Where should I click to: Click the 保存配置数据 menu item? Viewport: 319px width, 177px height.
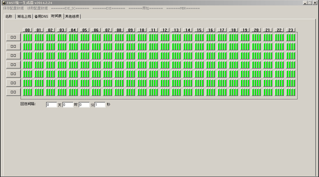coord(13,8)
